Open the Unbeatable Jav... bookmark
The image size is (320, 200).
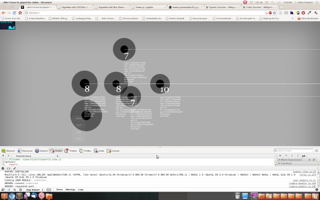click(152, 18)
